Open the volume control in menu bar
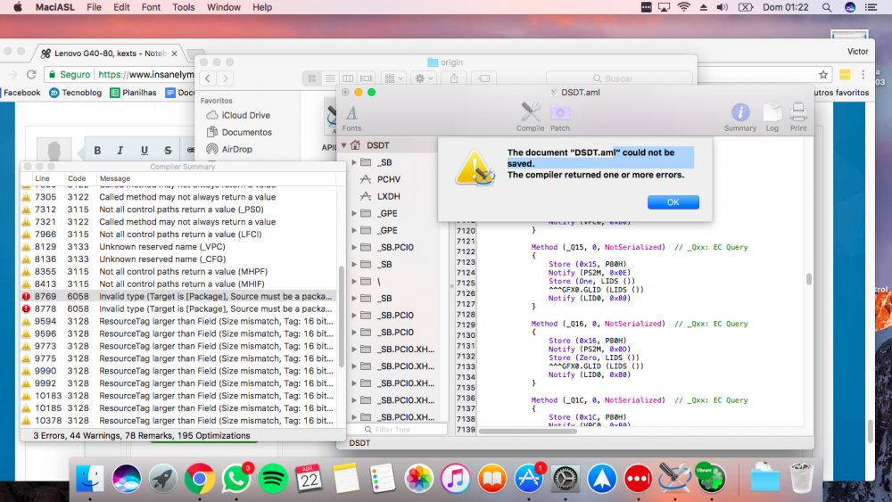The width and height of the screenshot is (892, 502). 723,7
